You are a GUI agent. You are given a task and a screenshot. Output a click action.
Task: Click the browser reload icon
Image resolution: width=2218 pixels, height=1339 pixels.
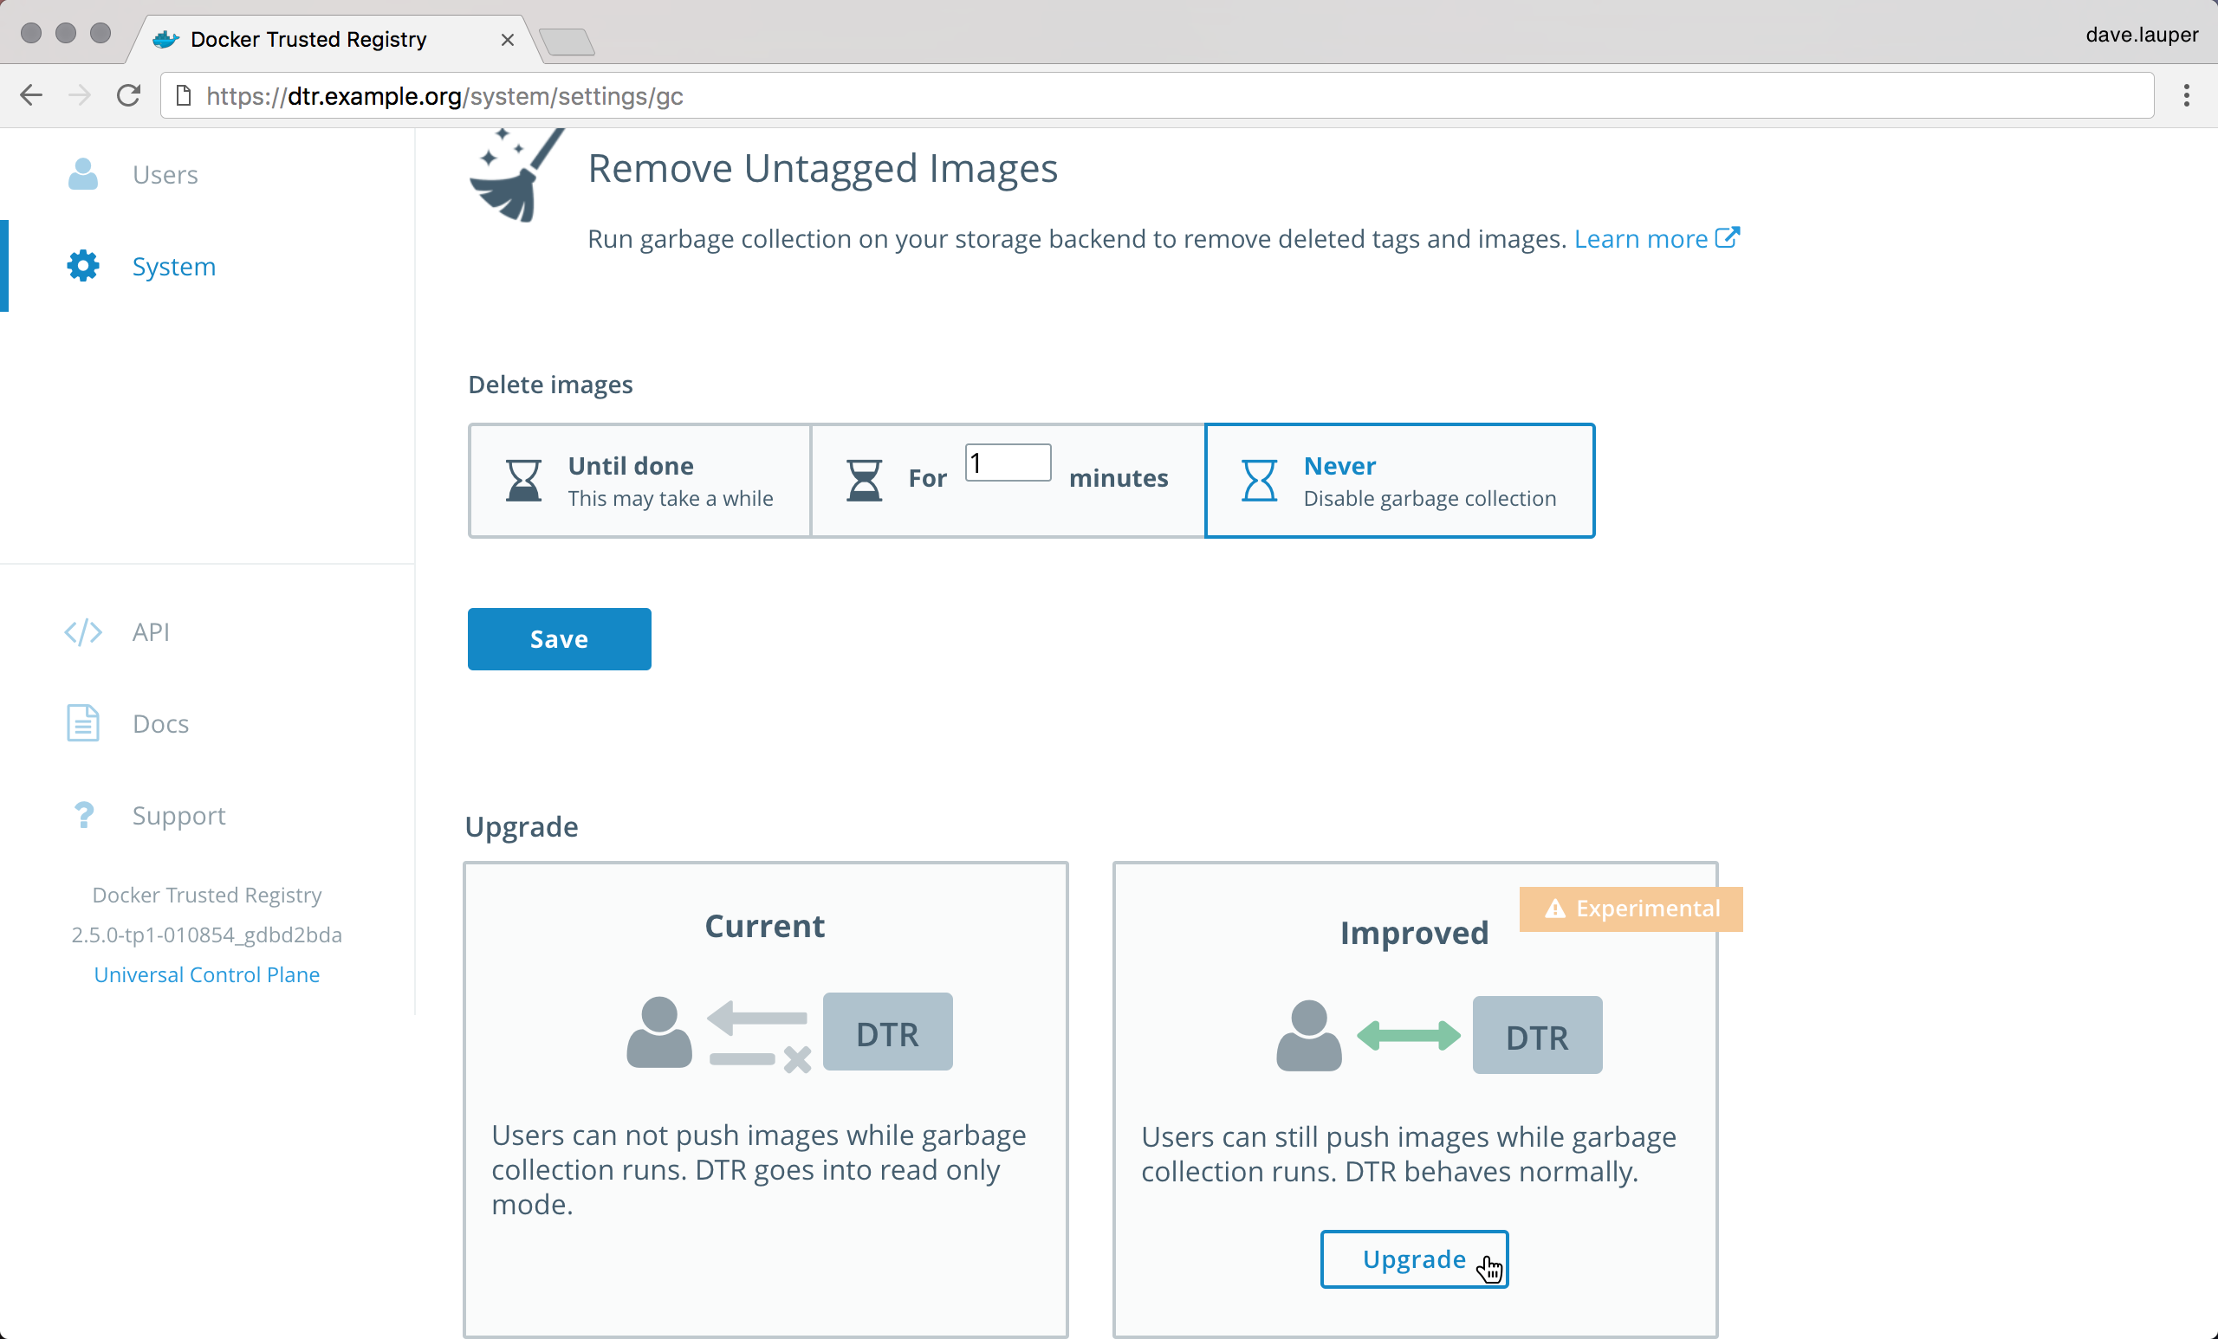tap(129, 95)
